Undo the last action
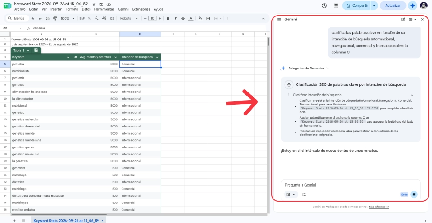The width and height of the screenshot is (432, 223). [x=33, y=18]
